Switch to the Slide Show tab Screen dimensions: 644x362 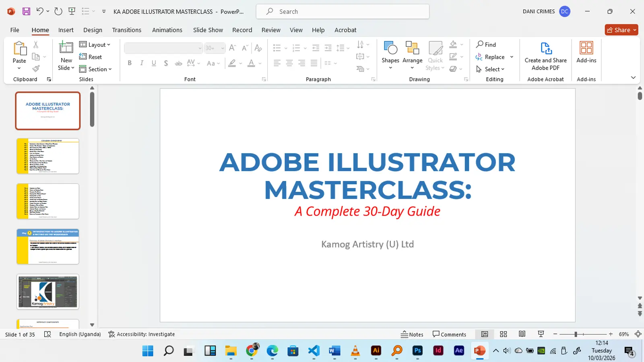point(208,30)
